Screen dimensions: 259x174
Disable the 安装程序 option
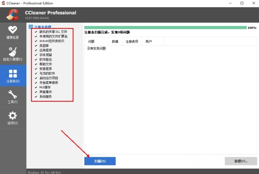pos(36,69)
